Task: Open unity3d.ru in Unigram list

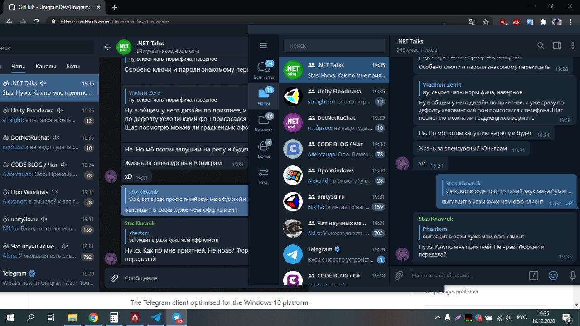Action: pyautogui.click(x=49, y=224)
